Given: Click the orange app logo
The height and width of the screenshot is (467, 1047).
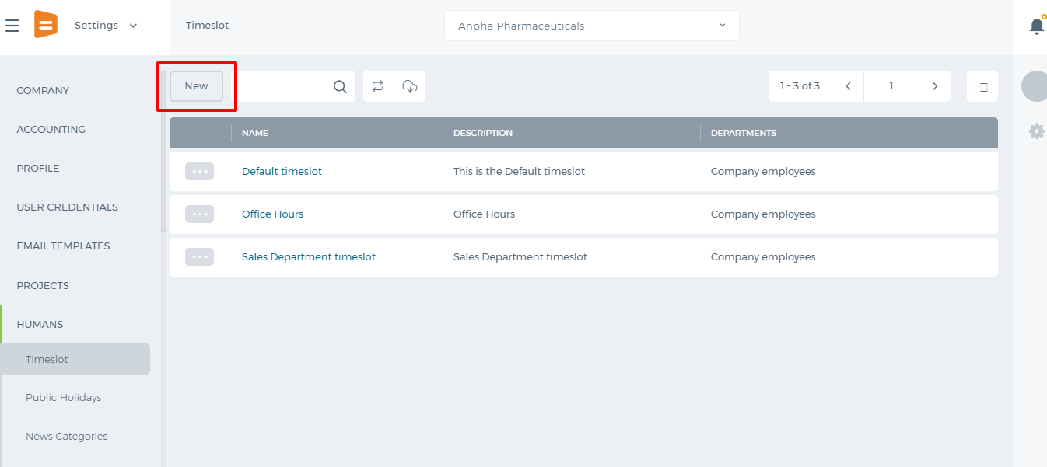Looking at the screenshot, I should 45,25.
